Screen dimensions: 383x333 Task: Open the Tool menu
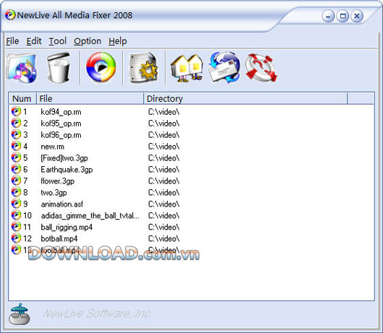tap(58, 41)
